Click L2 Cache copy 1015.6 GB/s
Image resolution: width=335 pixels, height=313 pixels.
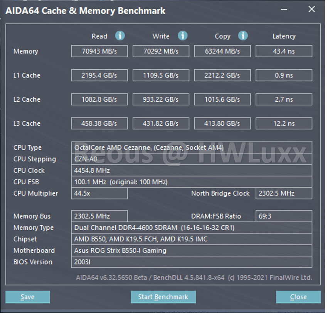(x=222, y=99)
